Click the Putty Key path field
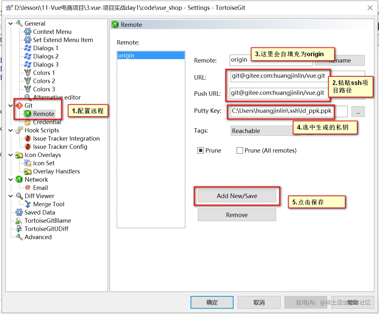The height and width of the screenshot is (314, 379). tap(289, 111)
